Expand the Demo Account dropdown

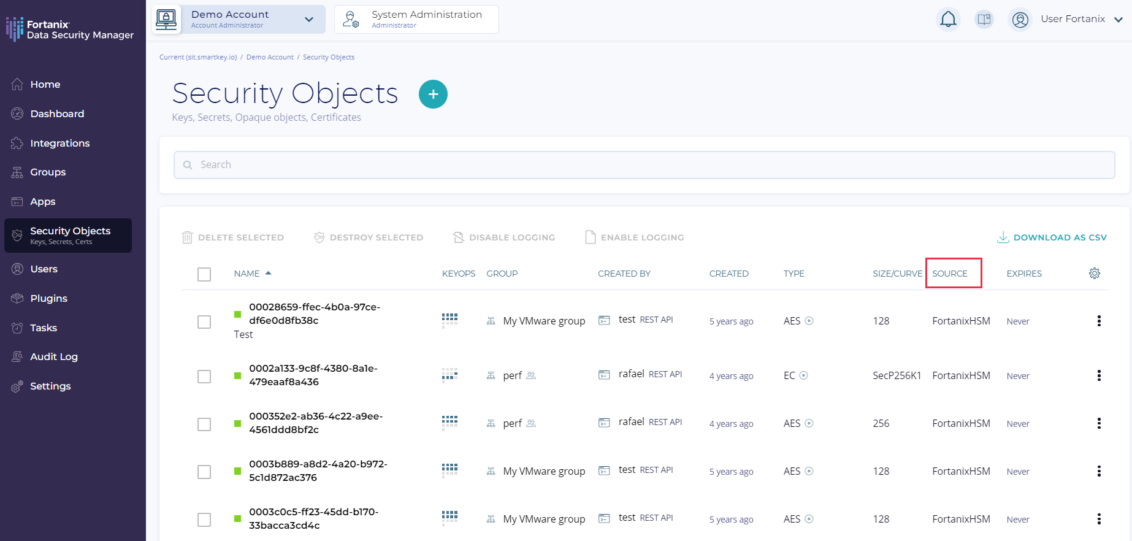click(x=309, y=20)
